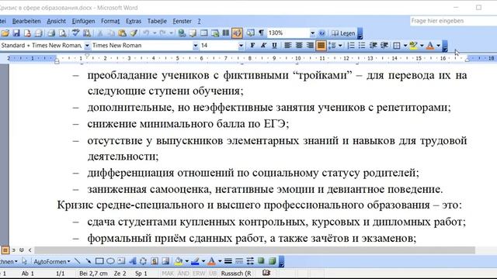Open Print Preview icon

(x=62, y=33)
